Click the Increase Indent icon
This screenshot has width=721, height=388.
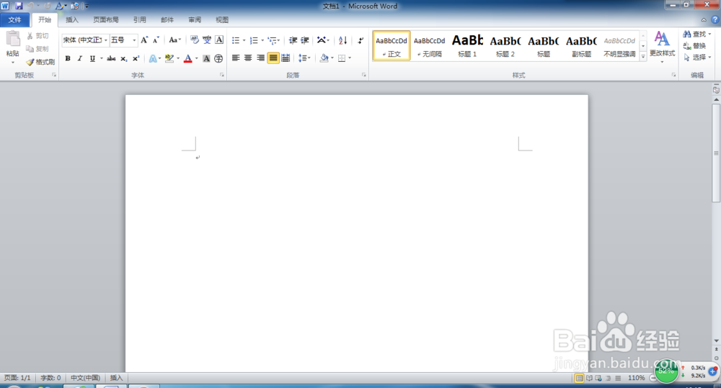coord(305,40)
